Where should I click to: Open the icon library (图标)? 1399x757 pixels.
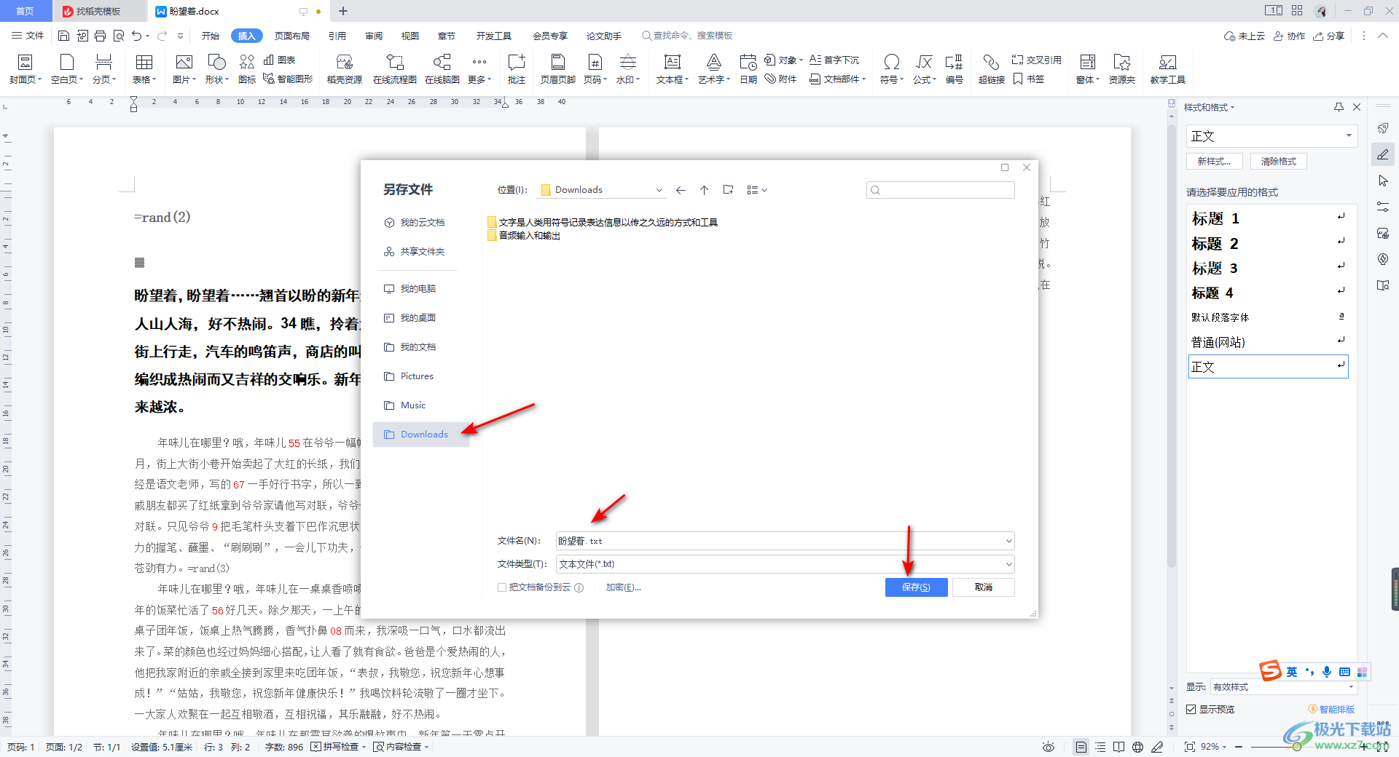[x=247, y=69]
